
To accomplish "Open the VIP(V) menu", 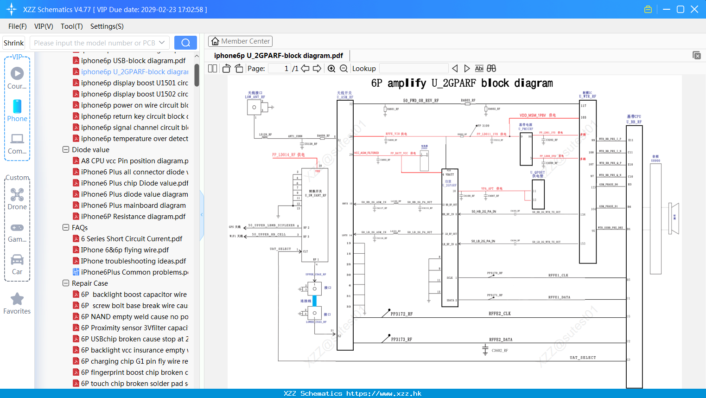I will click(x=44, y=26).
